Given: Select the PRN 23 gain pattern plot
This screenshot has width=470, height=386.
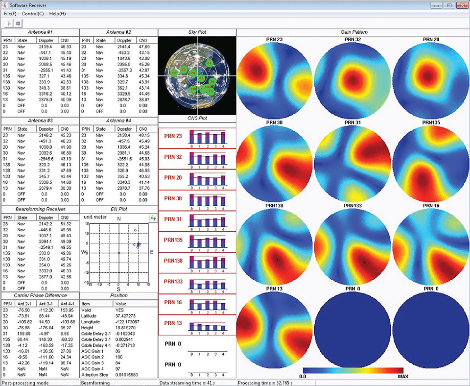Looking at the screenshot, I should click(274, 79).
